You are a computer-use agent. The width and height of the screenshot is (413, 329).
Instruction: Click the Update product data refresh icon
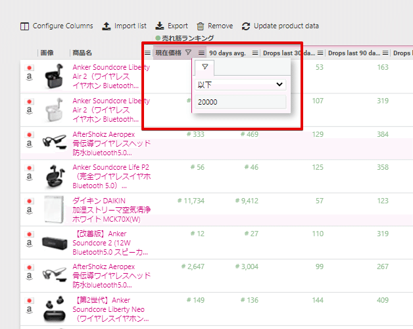(x=246, y=26)
